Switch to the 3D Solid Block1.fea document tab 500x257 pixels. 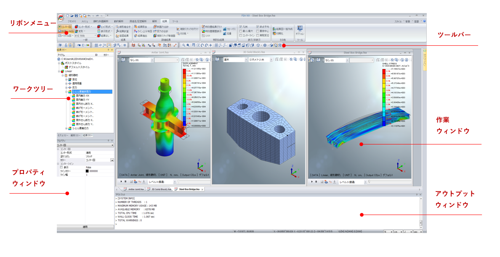[x=160, y=189]
